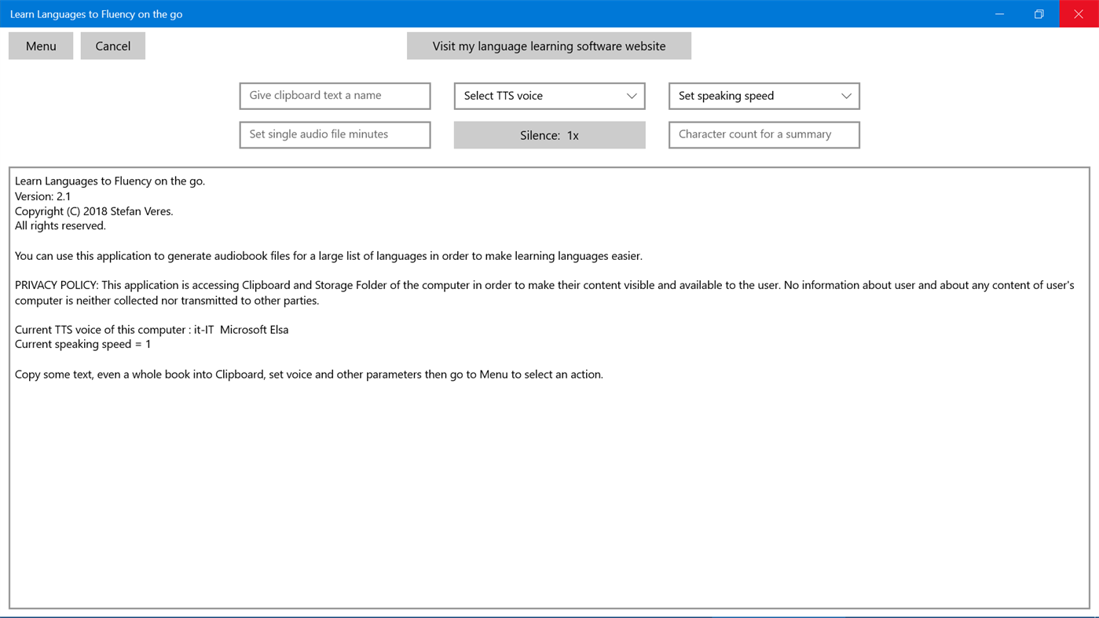Visit the language learning software website
The height and width of the screenshot is (618, 1099).
(x=548, y=46)
